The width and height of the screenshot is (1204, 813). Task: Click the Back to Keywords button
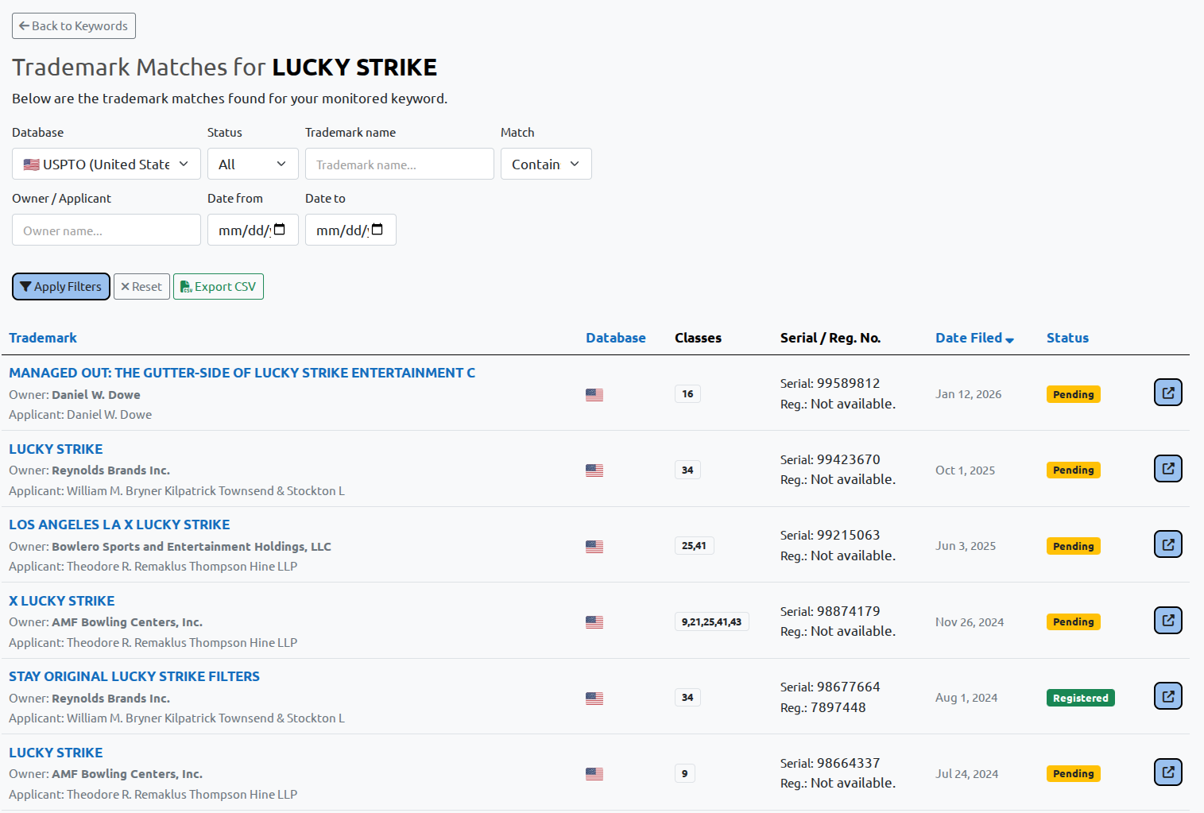73,25
